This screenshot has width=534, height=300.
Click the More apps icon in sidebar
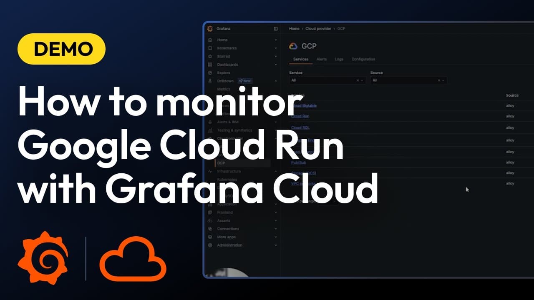[x=210, y=237]
